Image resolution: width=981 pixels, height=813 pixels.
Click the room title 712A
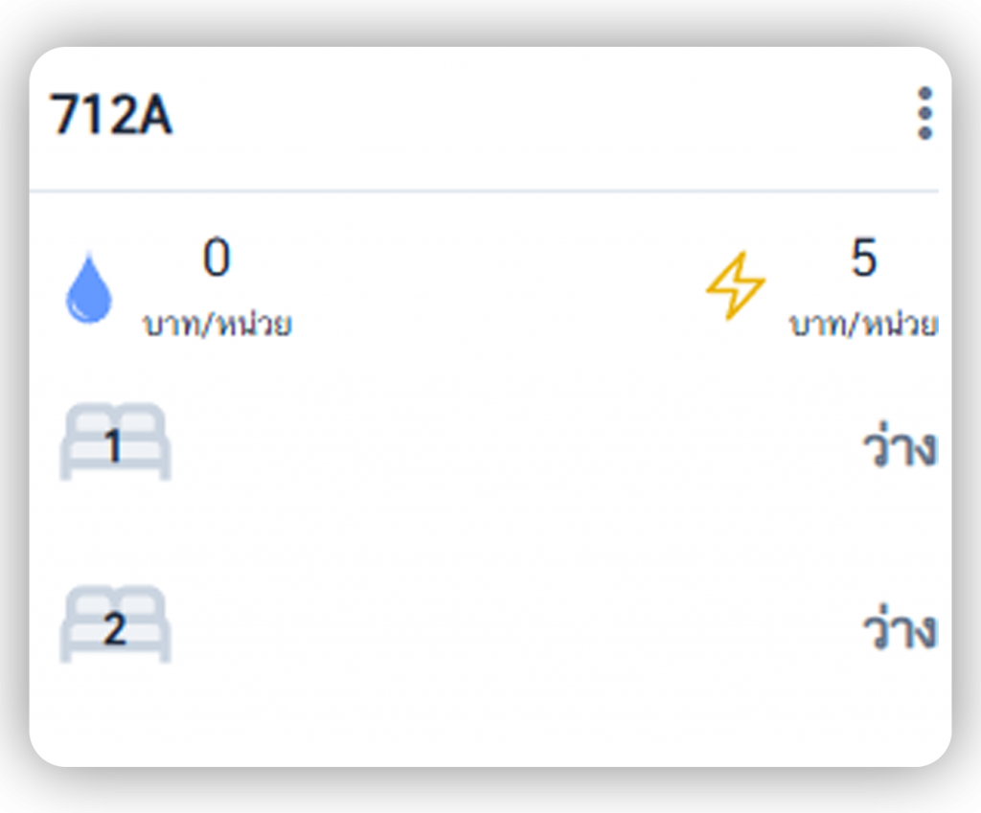coord(111,115)
